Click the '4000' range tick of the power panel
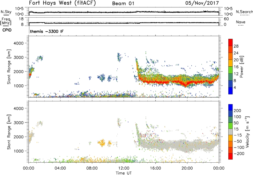Image resolution: width=253 pixels, height=175 pixels. point(19,43)
